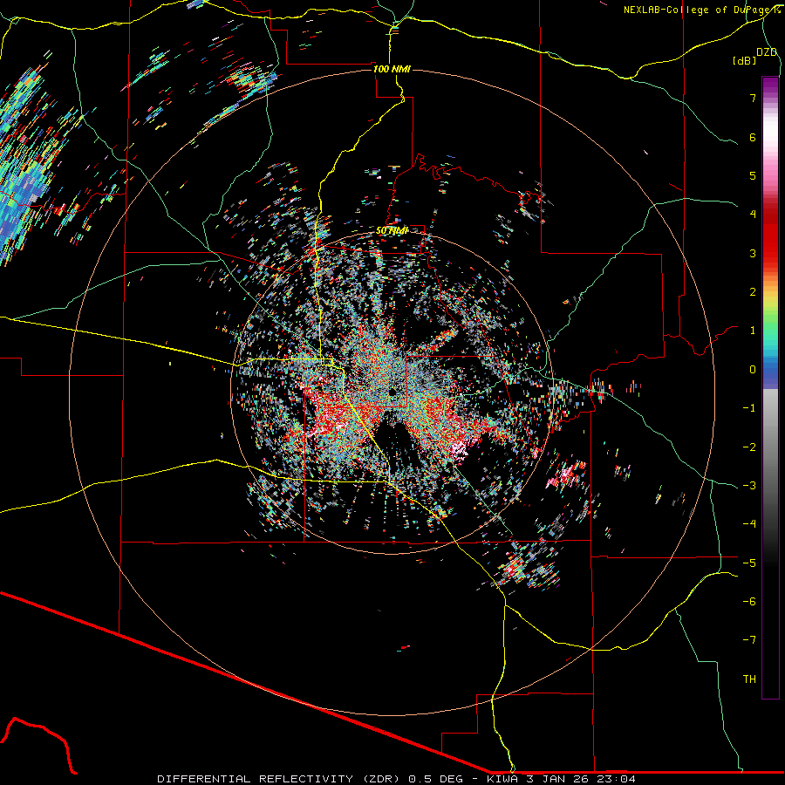Pick the red band beside the 3 label
The image size is (785, 785).
point(770,253)
